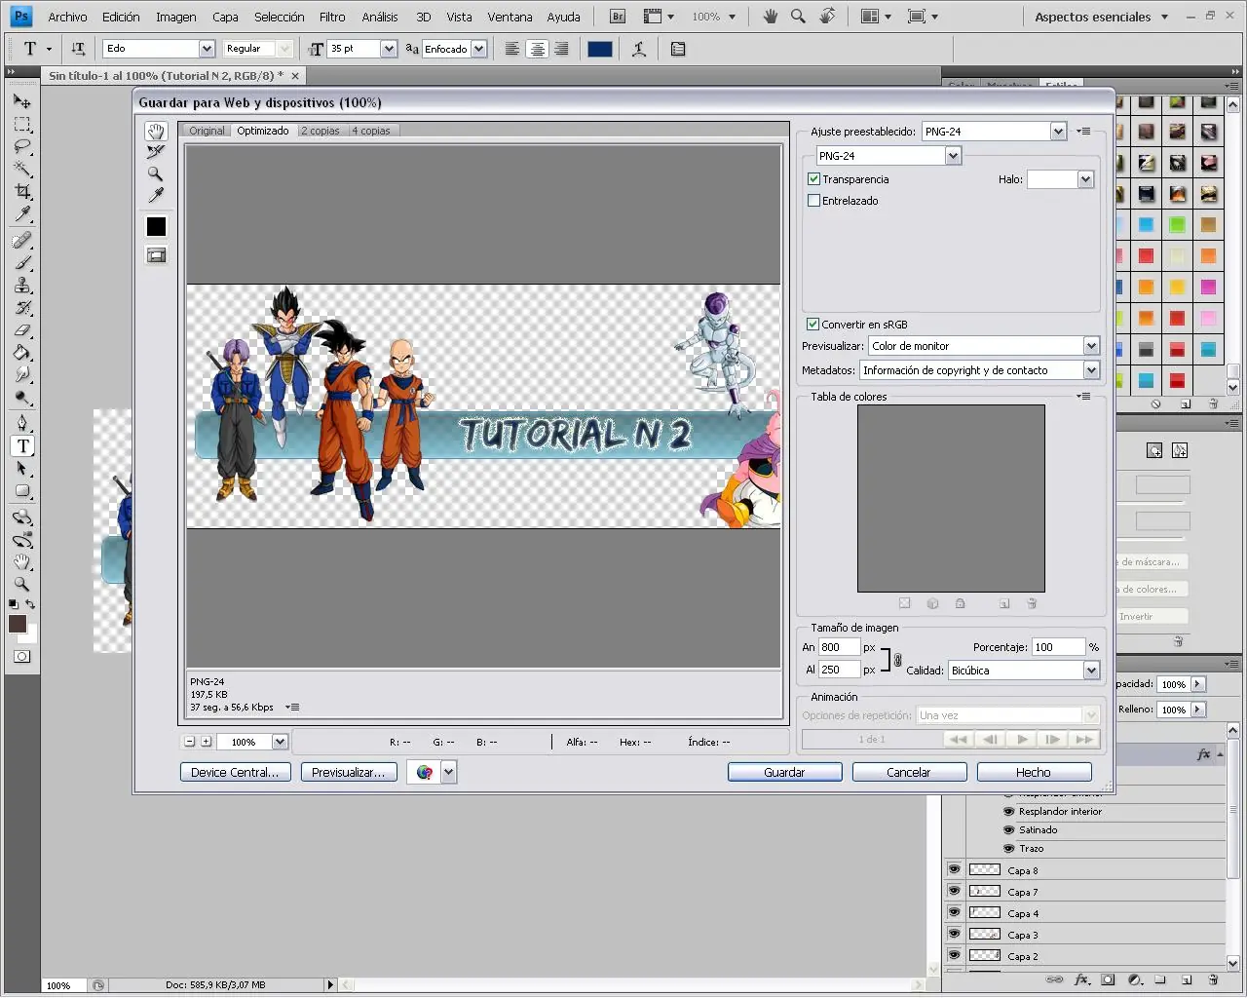The height and width of the screenshot is (998, 1247).
Task: Open the dialog zoom level 100% dropdown
Action: (x=280, y=742)
